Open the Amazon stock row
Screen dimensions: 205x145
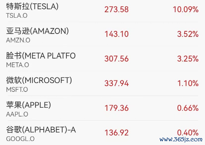[x=102, y=34]
